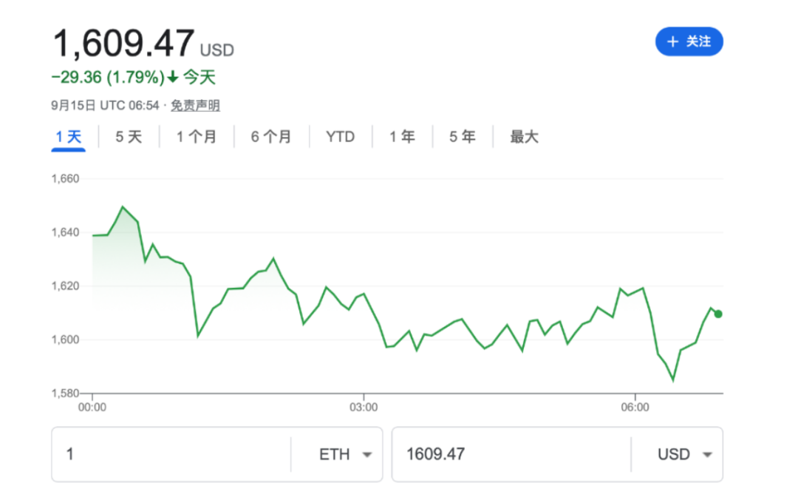
Task: Open the ETH currency dropdown
Action: coord(344,454)
